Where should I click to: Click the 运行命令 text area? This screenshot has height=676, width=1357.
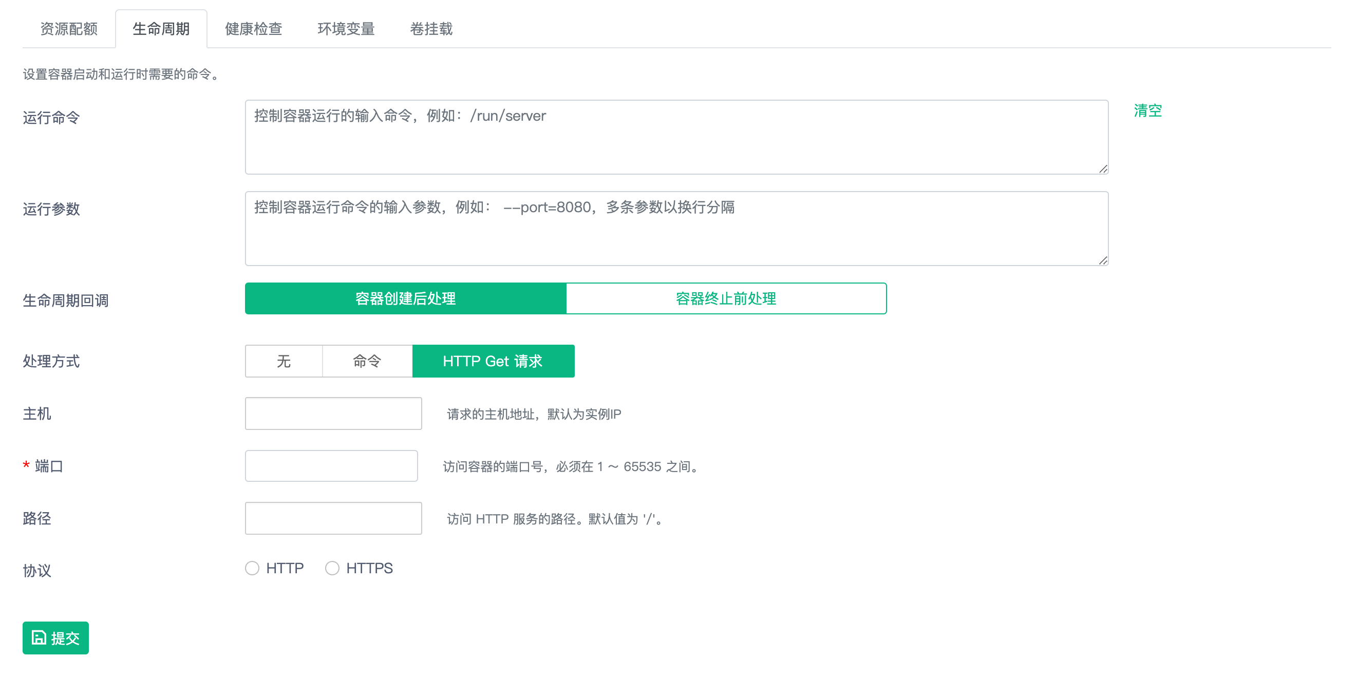[x=676, y=137]
